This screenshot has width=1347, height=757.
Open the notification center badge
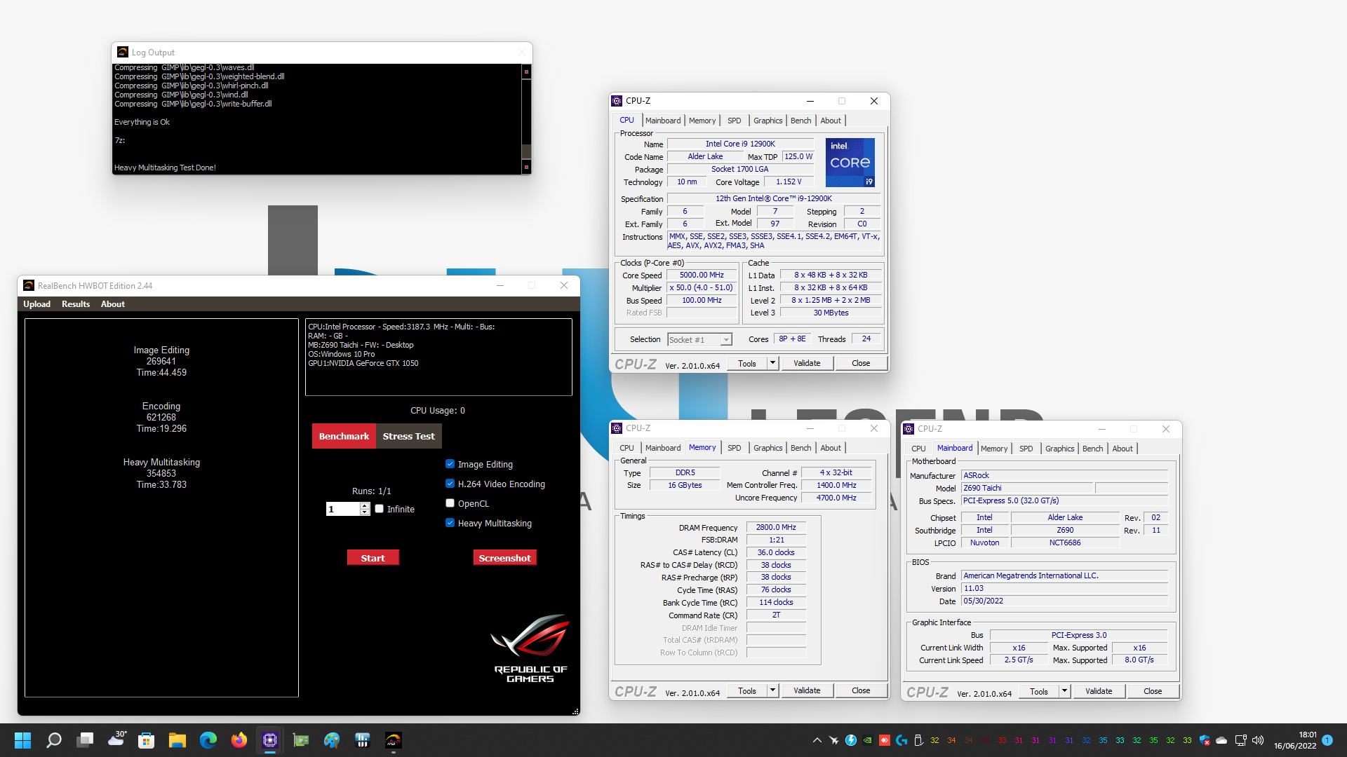coord(1327,740)
